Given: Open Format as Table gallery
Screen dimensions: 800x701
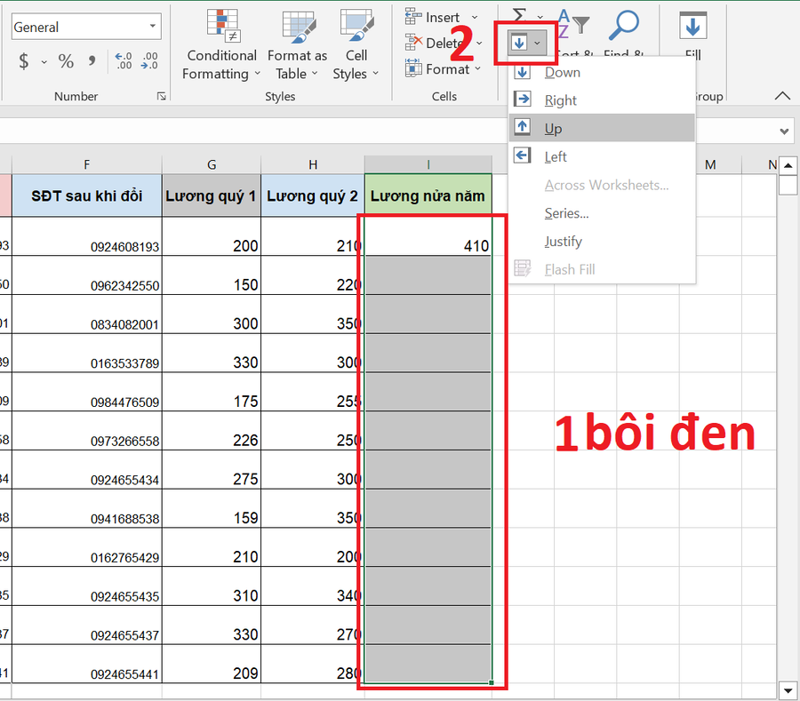Looking at the screenshot, I should 298,44.
